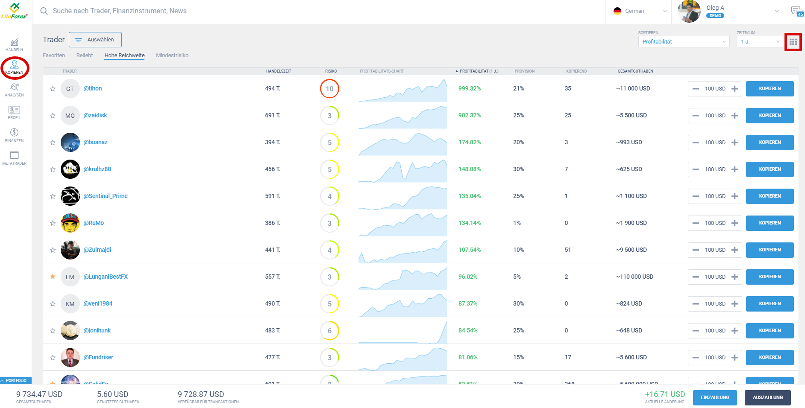Open the Profitabilität sorting dropdown
805x408 pixels.
point(683,41)
